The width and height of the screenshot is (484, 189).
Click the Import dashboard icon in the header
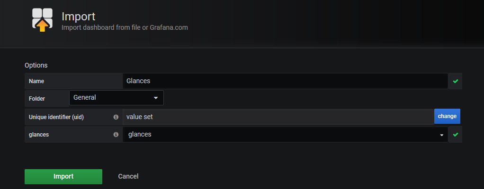click(x=42, y=19)
